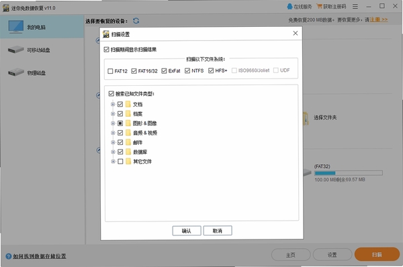
Task: Click the 取消 cancel button
Action: click(x=218, y=231)
